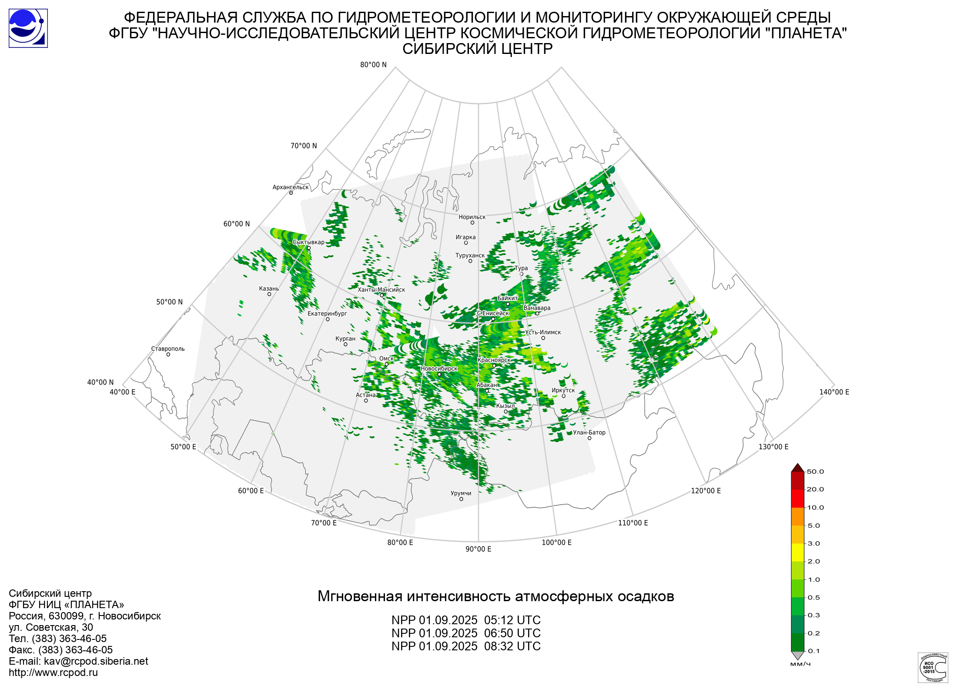Click the Игарка city label

(465, 237)
